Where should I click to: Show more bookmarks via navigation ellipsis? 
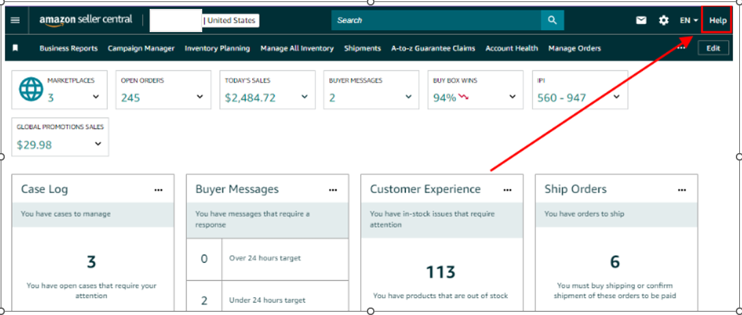click(681, 48)
